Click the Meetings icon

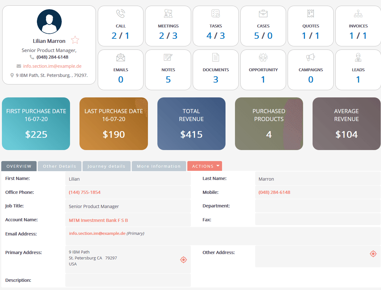168,14
